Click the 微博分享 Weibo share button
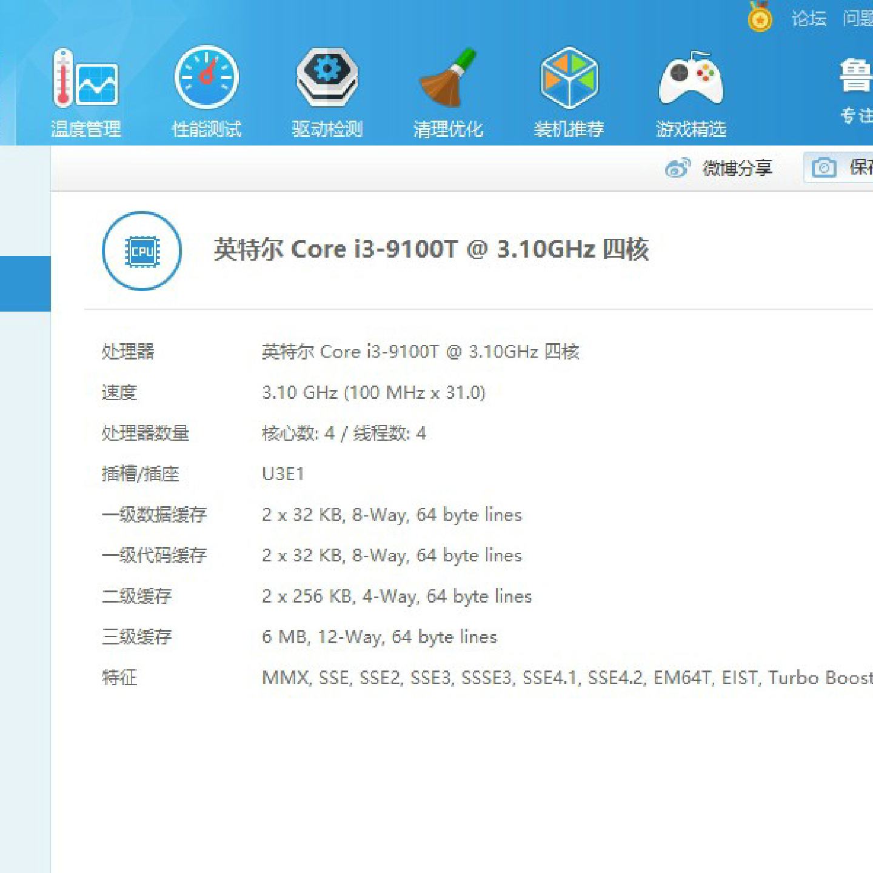Screen dimensions: 873x873 coord(718,167)
